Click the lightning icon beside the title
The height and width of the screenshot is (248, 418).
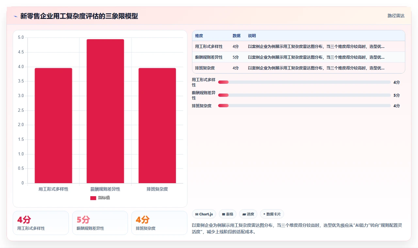15,16
